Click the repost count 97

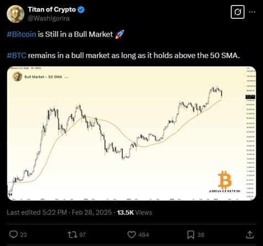pos(82,235)
